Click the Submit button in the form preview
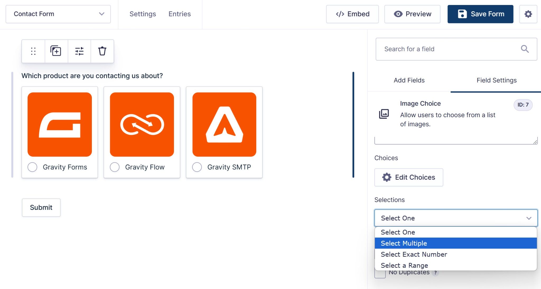The width and height of the screenshot is (541, 289). coord(41,207)
